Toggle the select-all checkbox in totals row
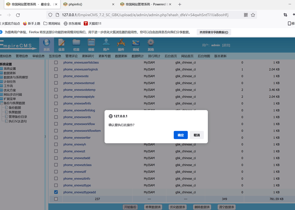Viewport: 295px width, 210px height. point(56,199)
